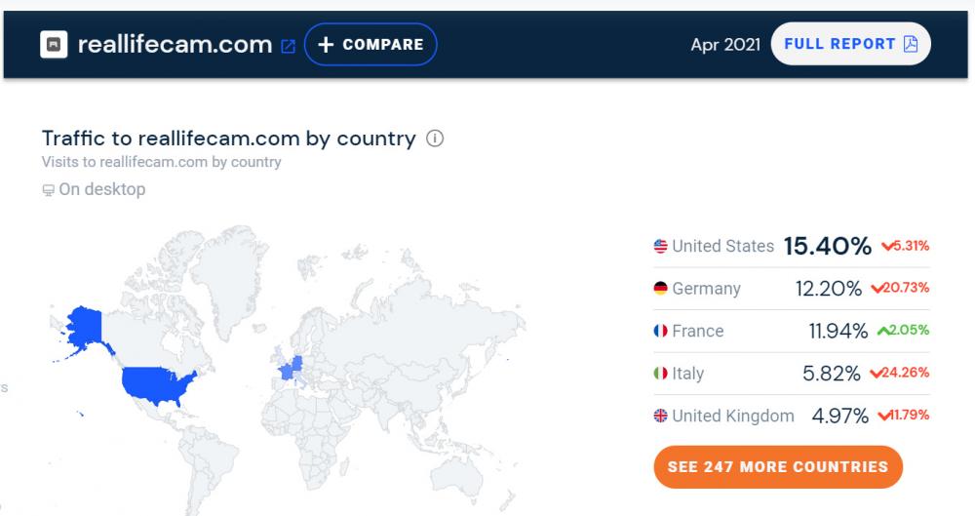Image resolution: width=975 pixels, height=516 pixels.
Task: Click the Apr 2021 date label
Action: coord(724,45)
